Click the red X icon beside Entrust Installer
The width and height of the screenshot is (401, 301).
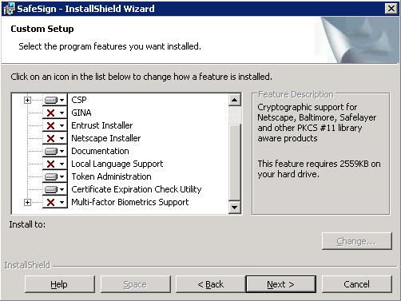(x=50, y=125)
